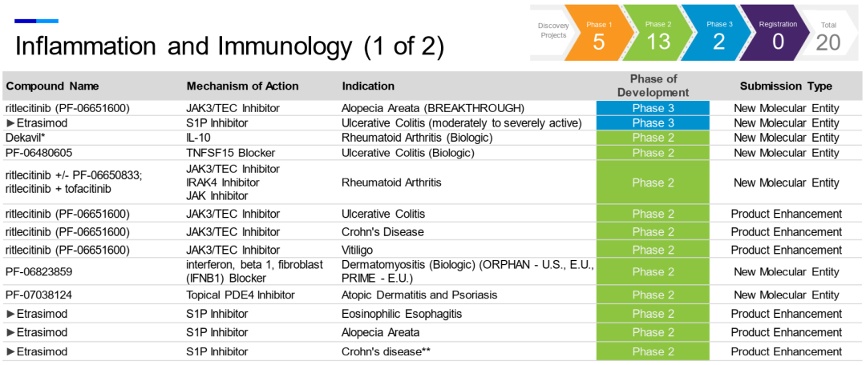Click Ulcerative Colitis (Biologic) indication
The image size is (866, 365).
[408, 153]
